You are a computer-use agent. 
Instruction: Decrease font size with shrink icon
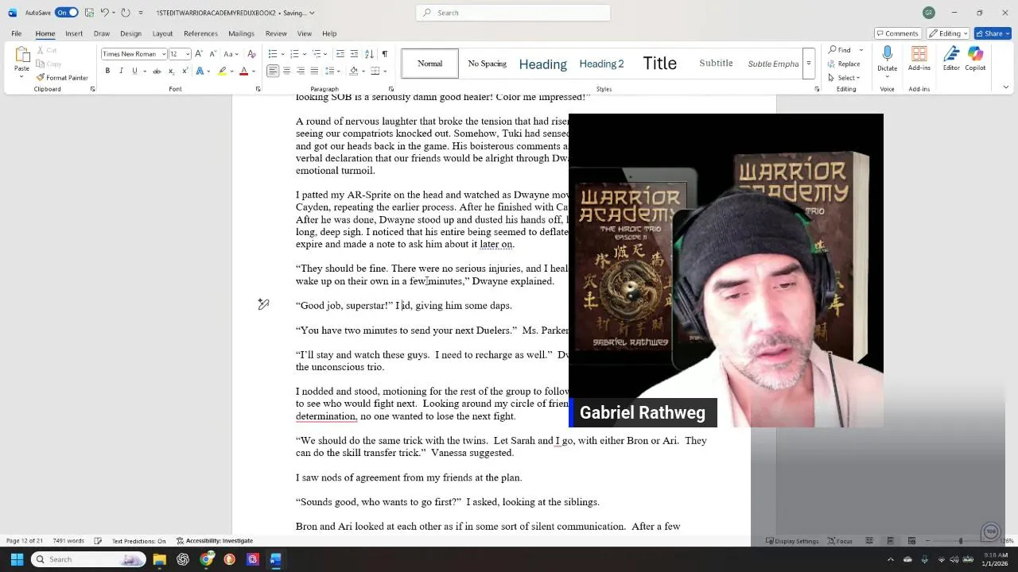212,54
